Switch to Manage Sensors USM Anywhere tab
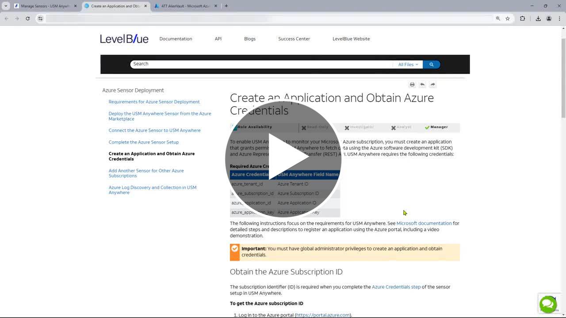Image resolution: width=566 pixels, height=318 pixels. (45, 6)
